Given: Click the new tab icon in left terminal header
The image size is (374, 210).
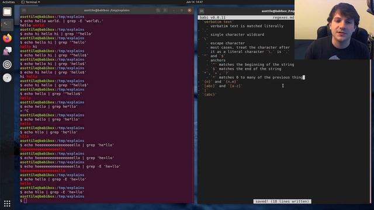Looking at the screenshot, I should pos(24,10).
